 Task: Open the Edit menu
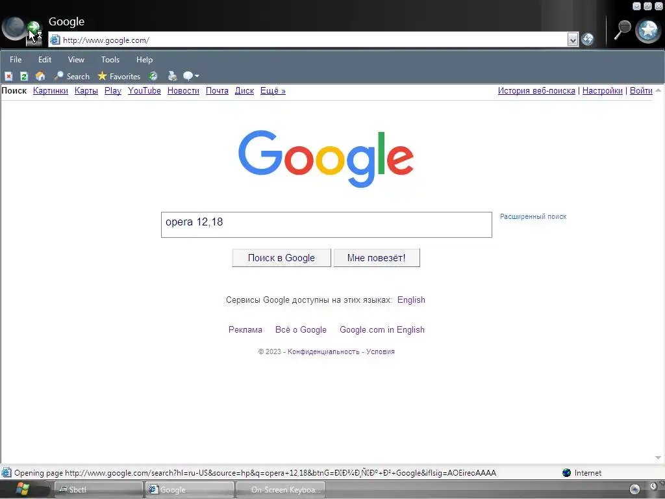45,60
